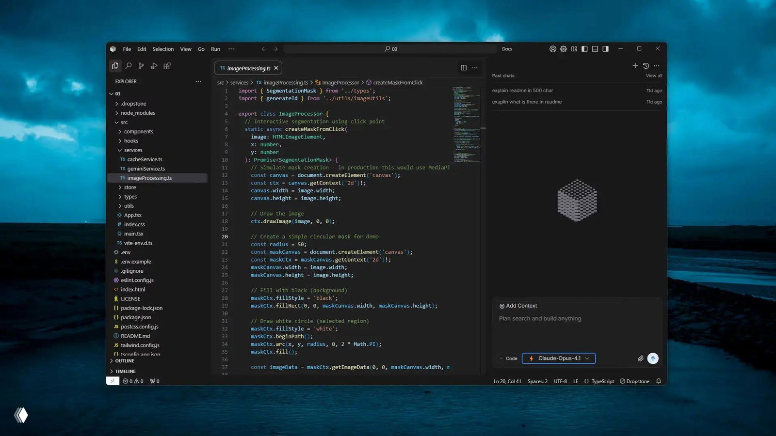This screenshot has height=436, width=776.
Task: Open the Extensions view
Action: 167,65
